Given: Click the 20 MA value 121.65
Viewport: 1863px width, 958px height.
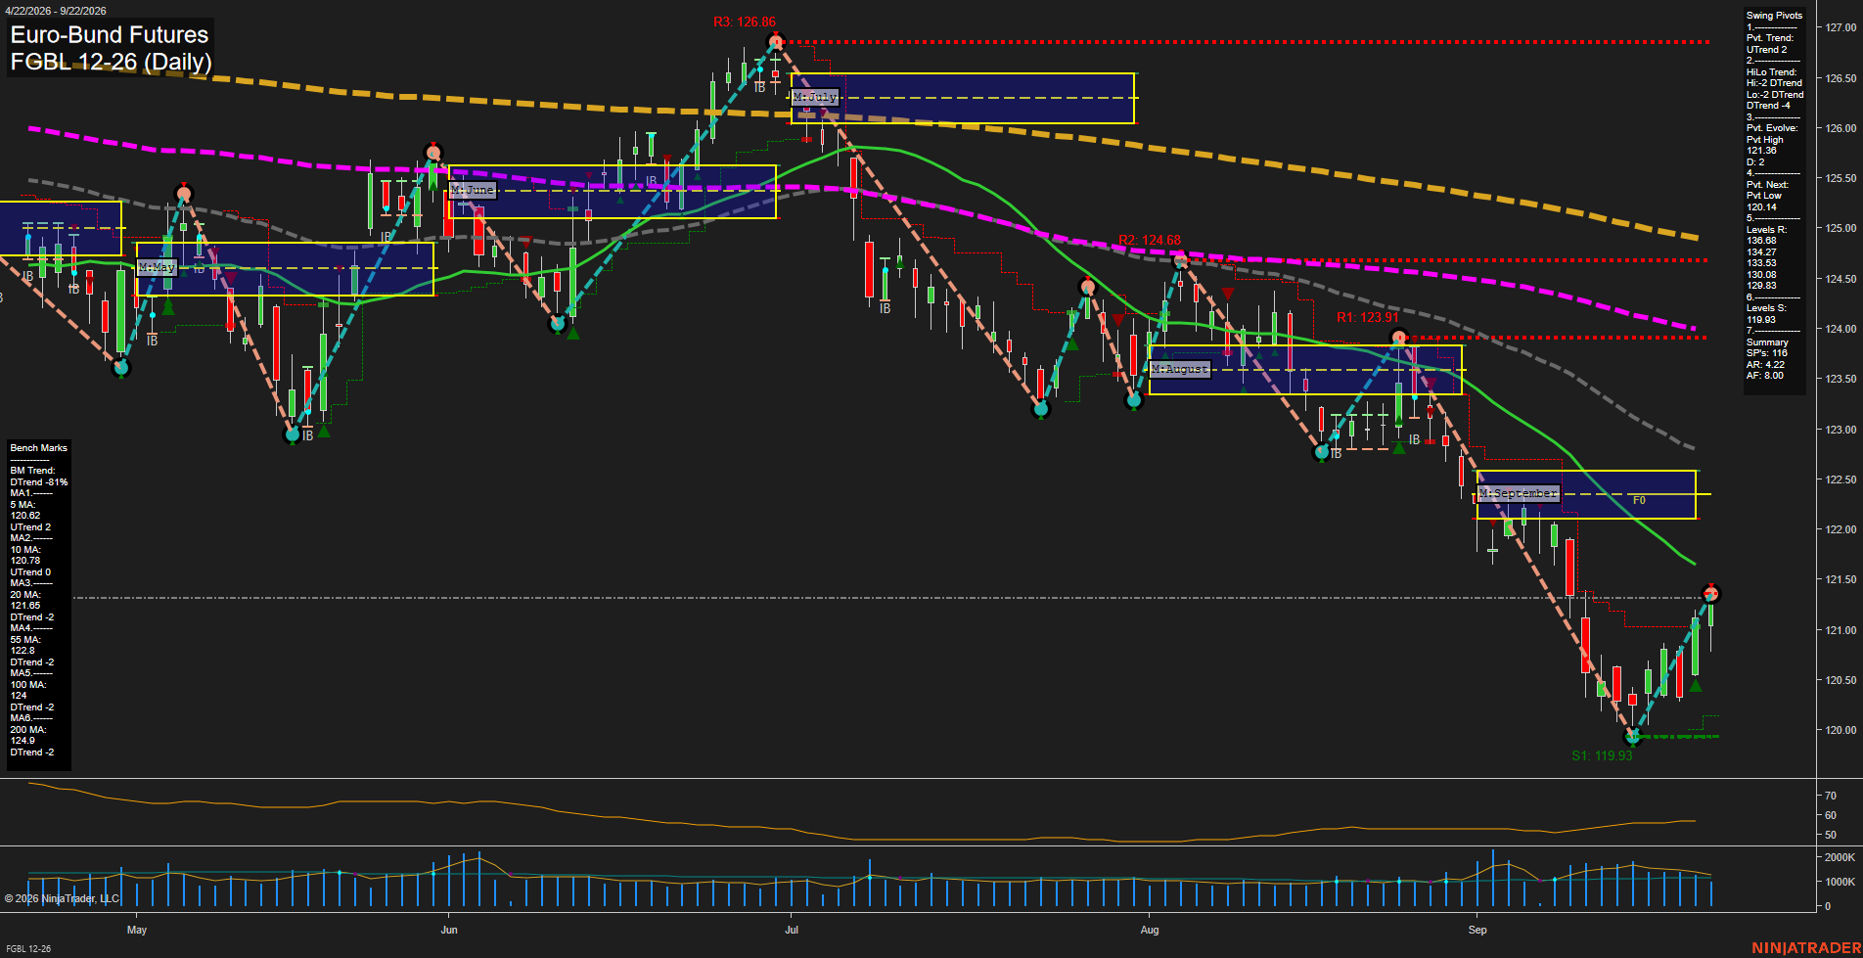Looking at the screenshot, I should (x=25, y=606).
